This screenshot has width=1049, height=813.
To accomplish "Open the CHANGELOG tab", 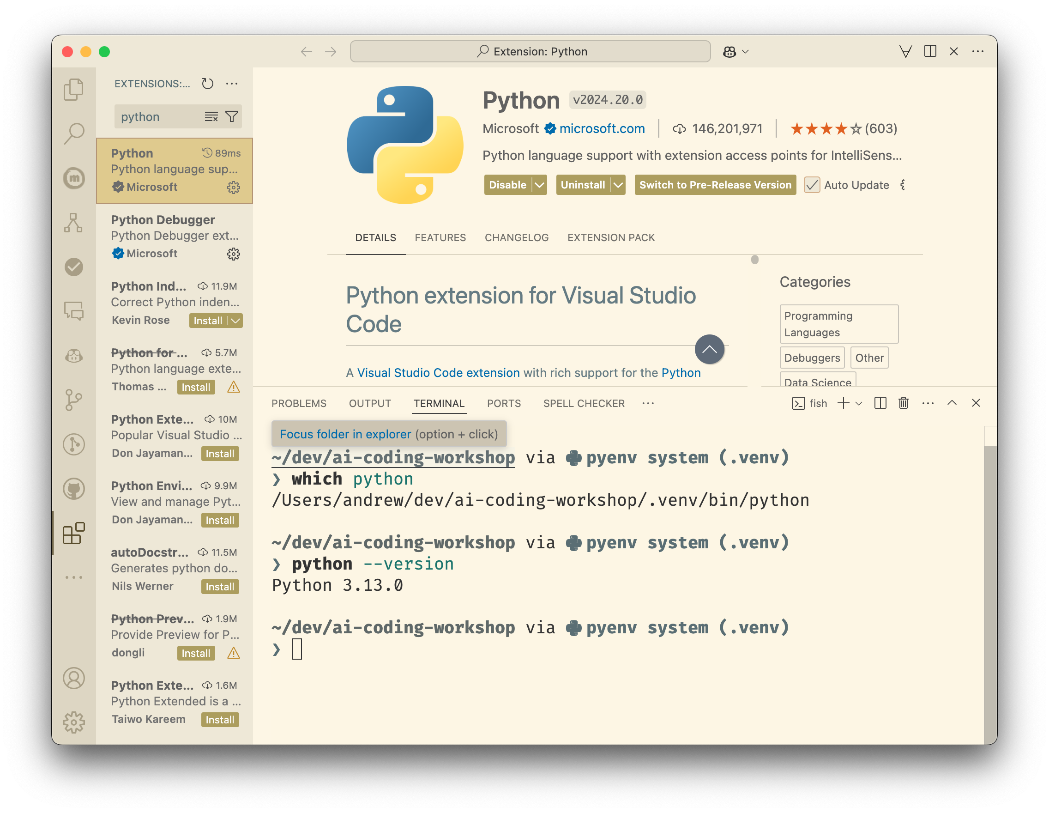I will (516, 237).
